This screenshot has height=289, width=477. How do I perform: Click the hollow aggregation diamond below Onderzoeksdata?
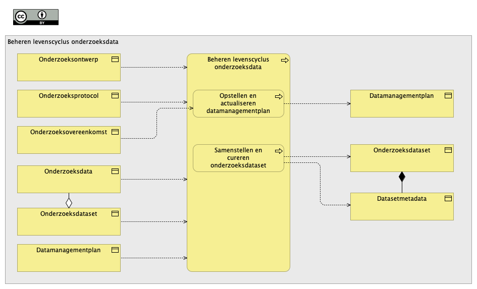[69, 203]
